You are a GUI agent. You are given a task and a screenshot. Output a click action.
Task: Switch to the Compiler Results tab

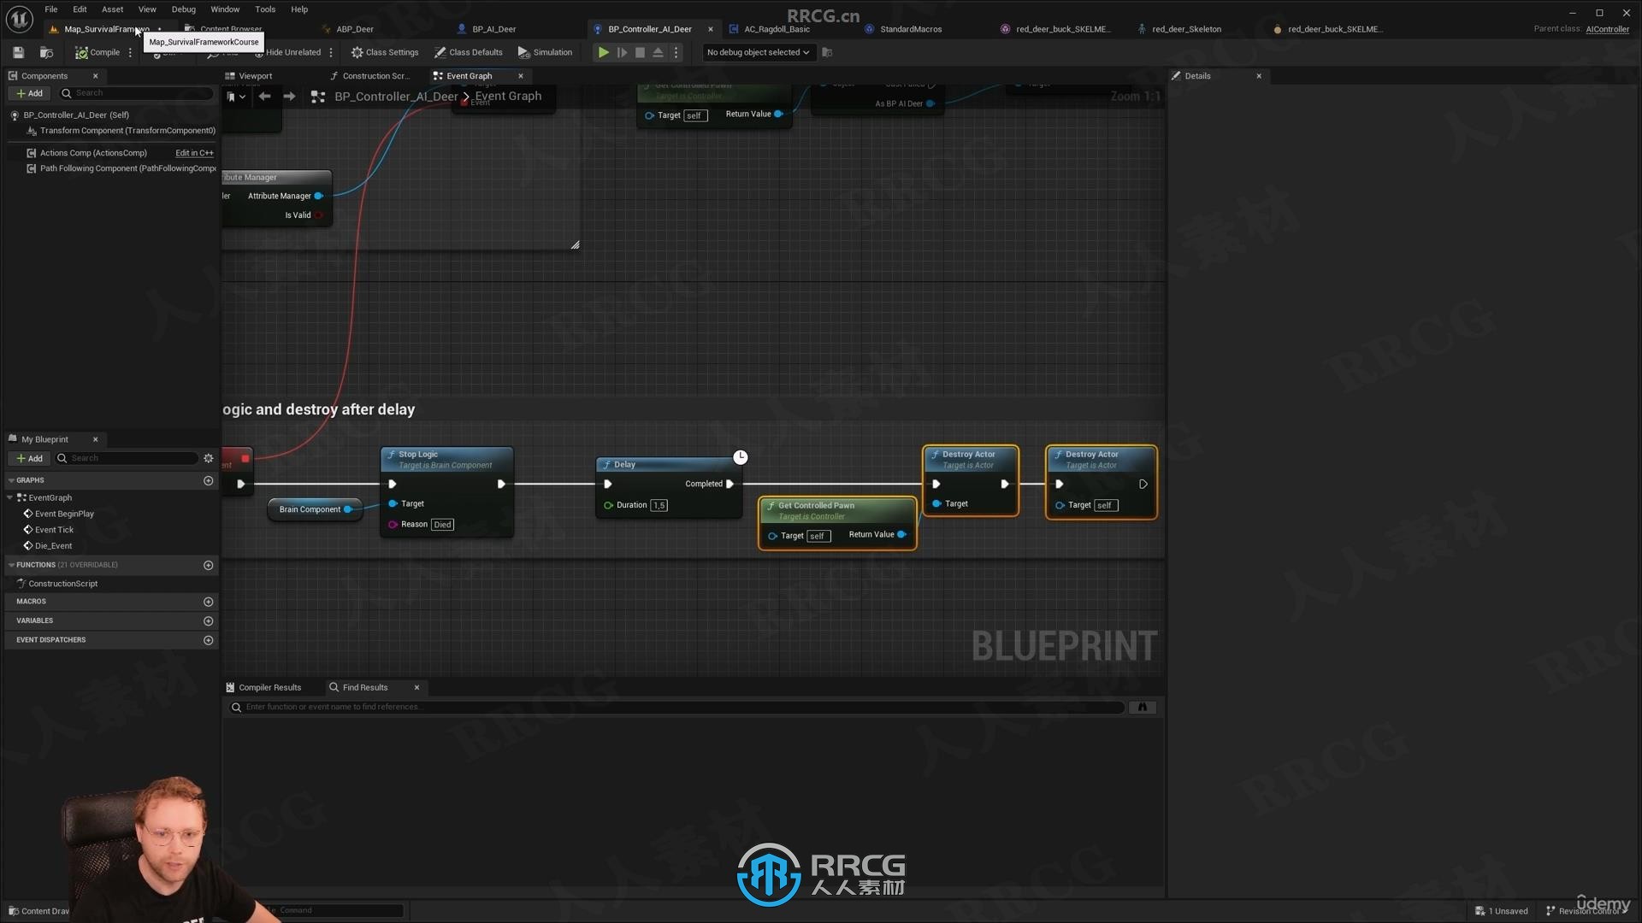coord(264,688)
